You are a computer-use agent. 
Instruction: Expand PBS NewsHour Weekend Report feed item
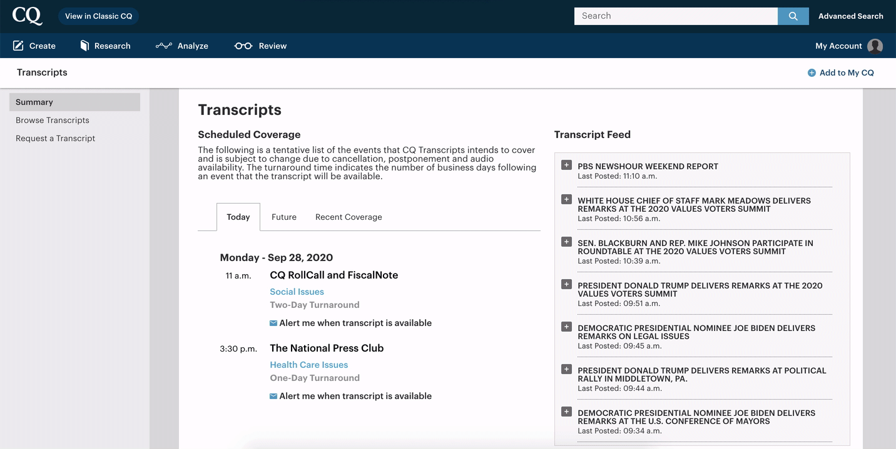[566, 165]
